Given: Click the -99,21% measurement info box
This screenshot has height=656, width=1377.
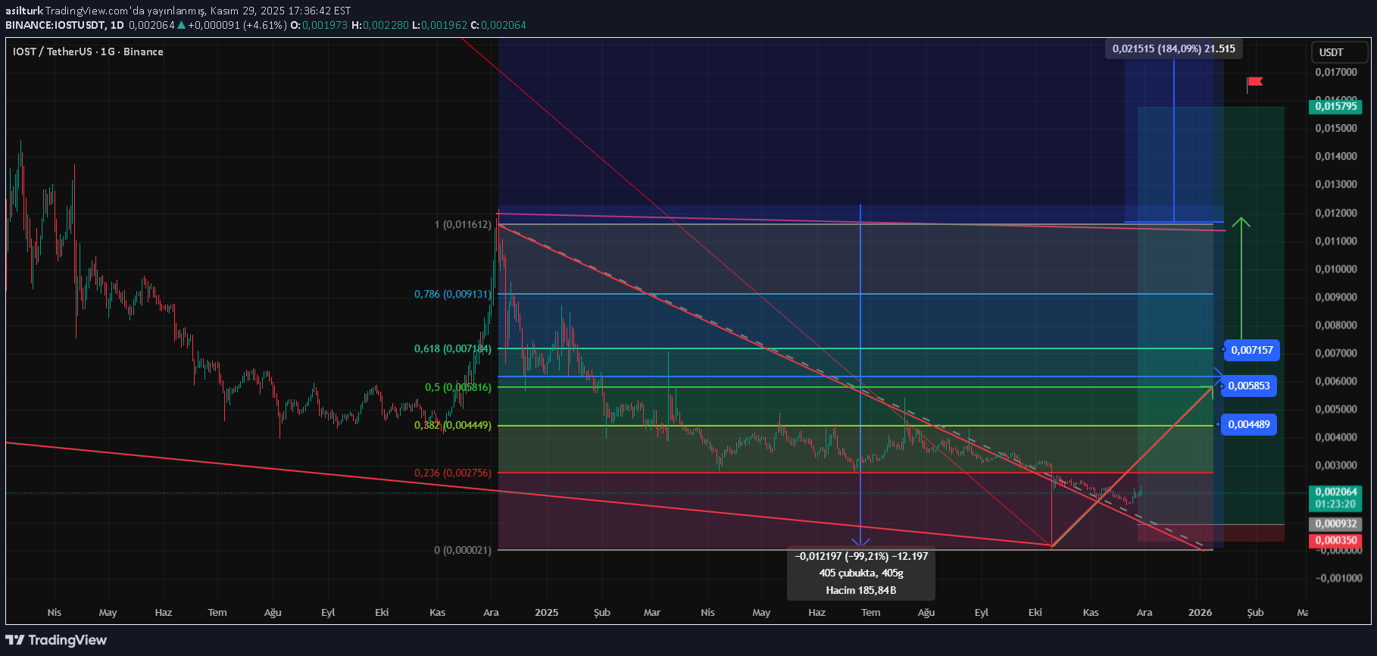Looking at the screenshot, I should click(860, 573).
